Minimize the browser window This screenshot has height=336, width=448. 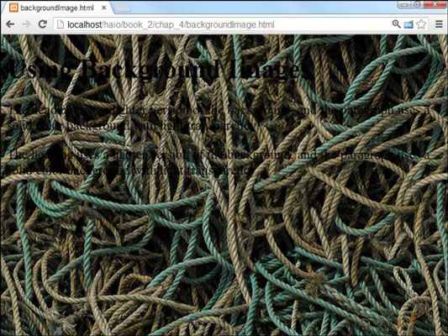pyautogui.click(x=403, y=4)
